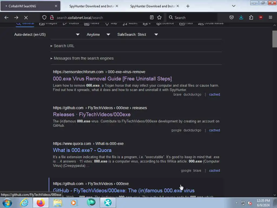Open more options for sensorstechforum result
277x208 pixels.
[x=205, y=95]
